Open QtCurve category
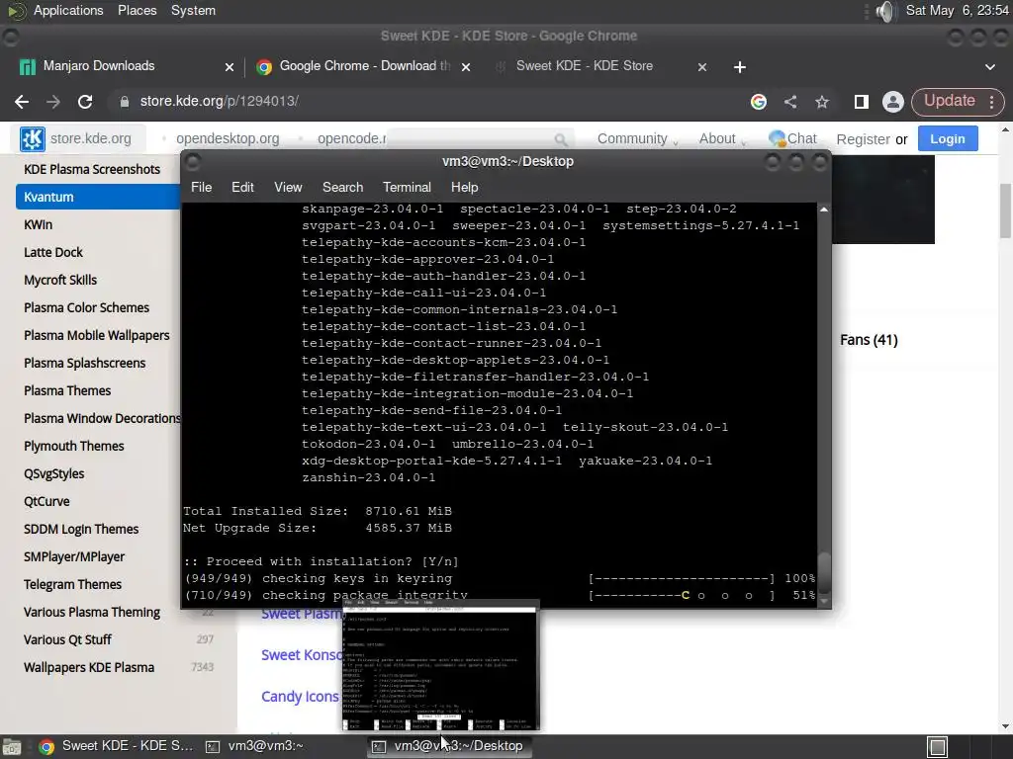The image size is (1013, 759). (x=46, y=501)
